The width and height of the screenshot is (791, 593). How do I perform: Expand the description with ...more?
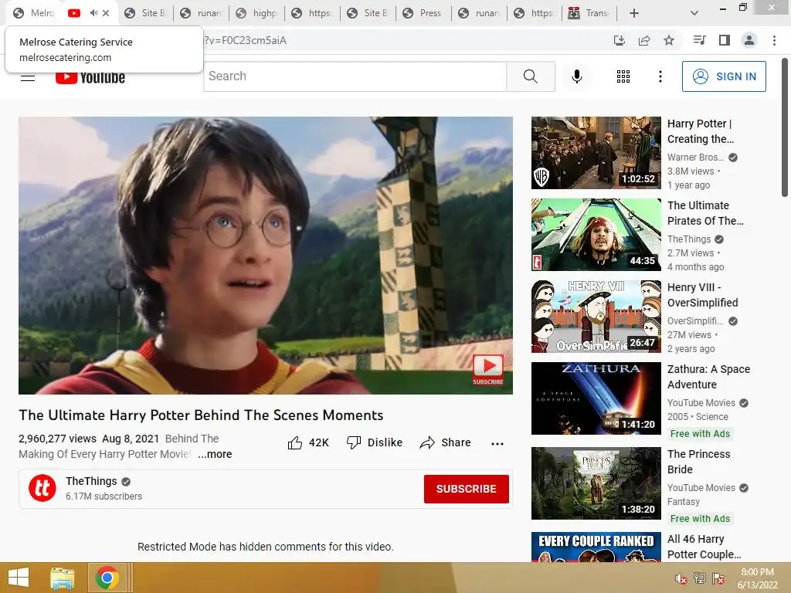215,454
